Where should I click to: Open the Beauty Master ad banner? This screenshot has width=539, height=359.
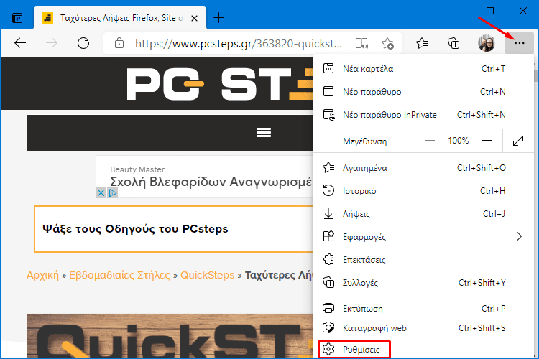click(205, 177)
